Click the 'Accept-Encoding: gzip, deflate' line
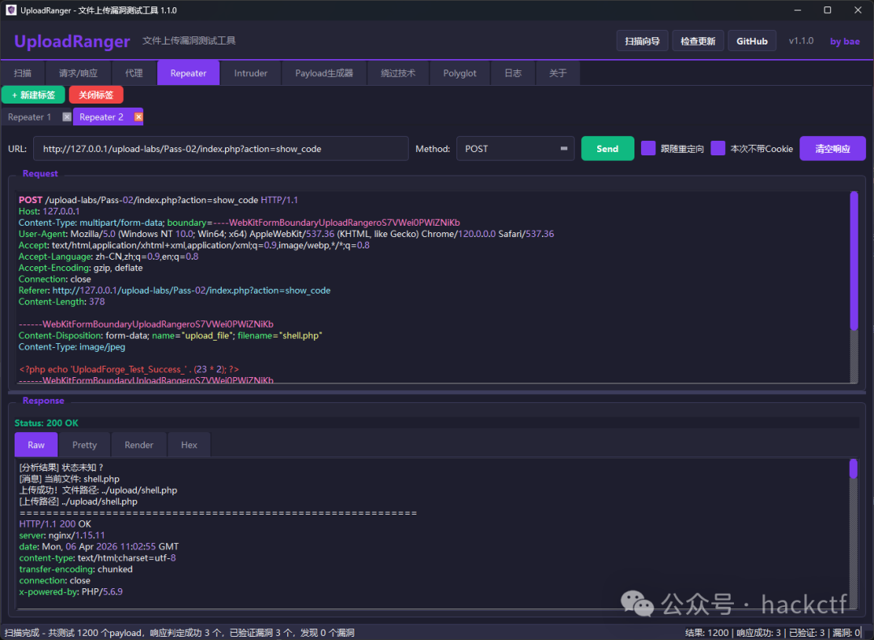Image resolution: width=874 pixels, height=640 pixels. [x=81, y=268]
